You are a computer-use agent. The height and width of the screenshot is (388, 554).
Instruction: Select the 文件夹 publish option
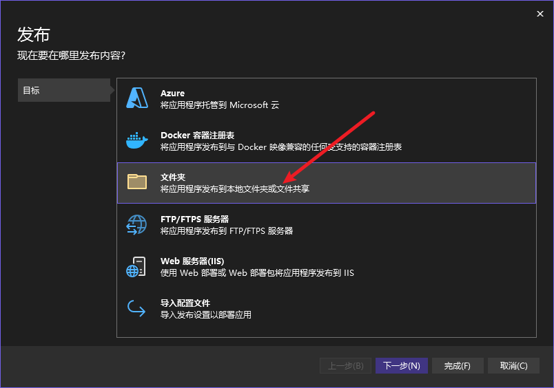tap(327, 183)
